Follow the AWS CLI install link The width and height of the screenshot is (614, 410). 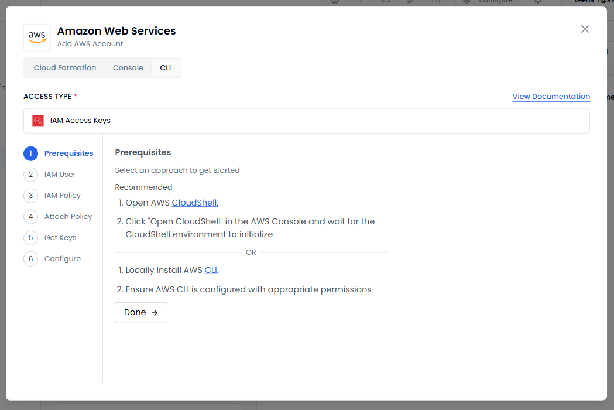[211, 270]
